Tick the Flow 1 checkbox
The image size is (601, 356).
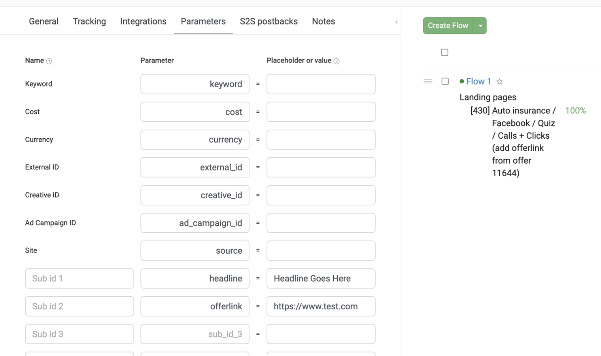coord(445,81)
